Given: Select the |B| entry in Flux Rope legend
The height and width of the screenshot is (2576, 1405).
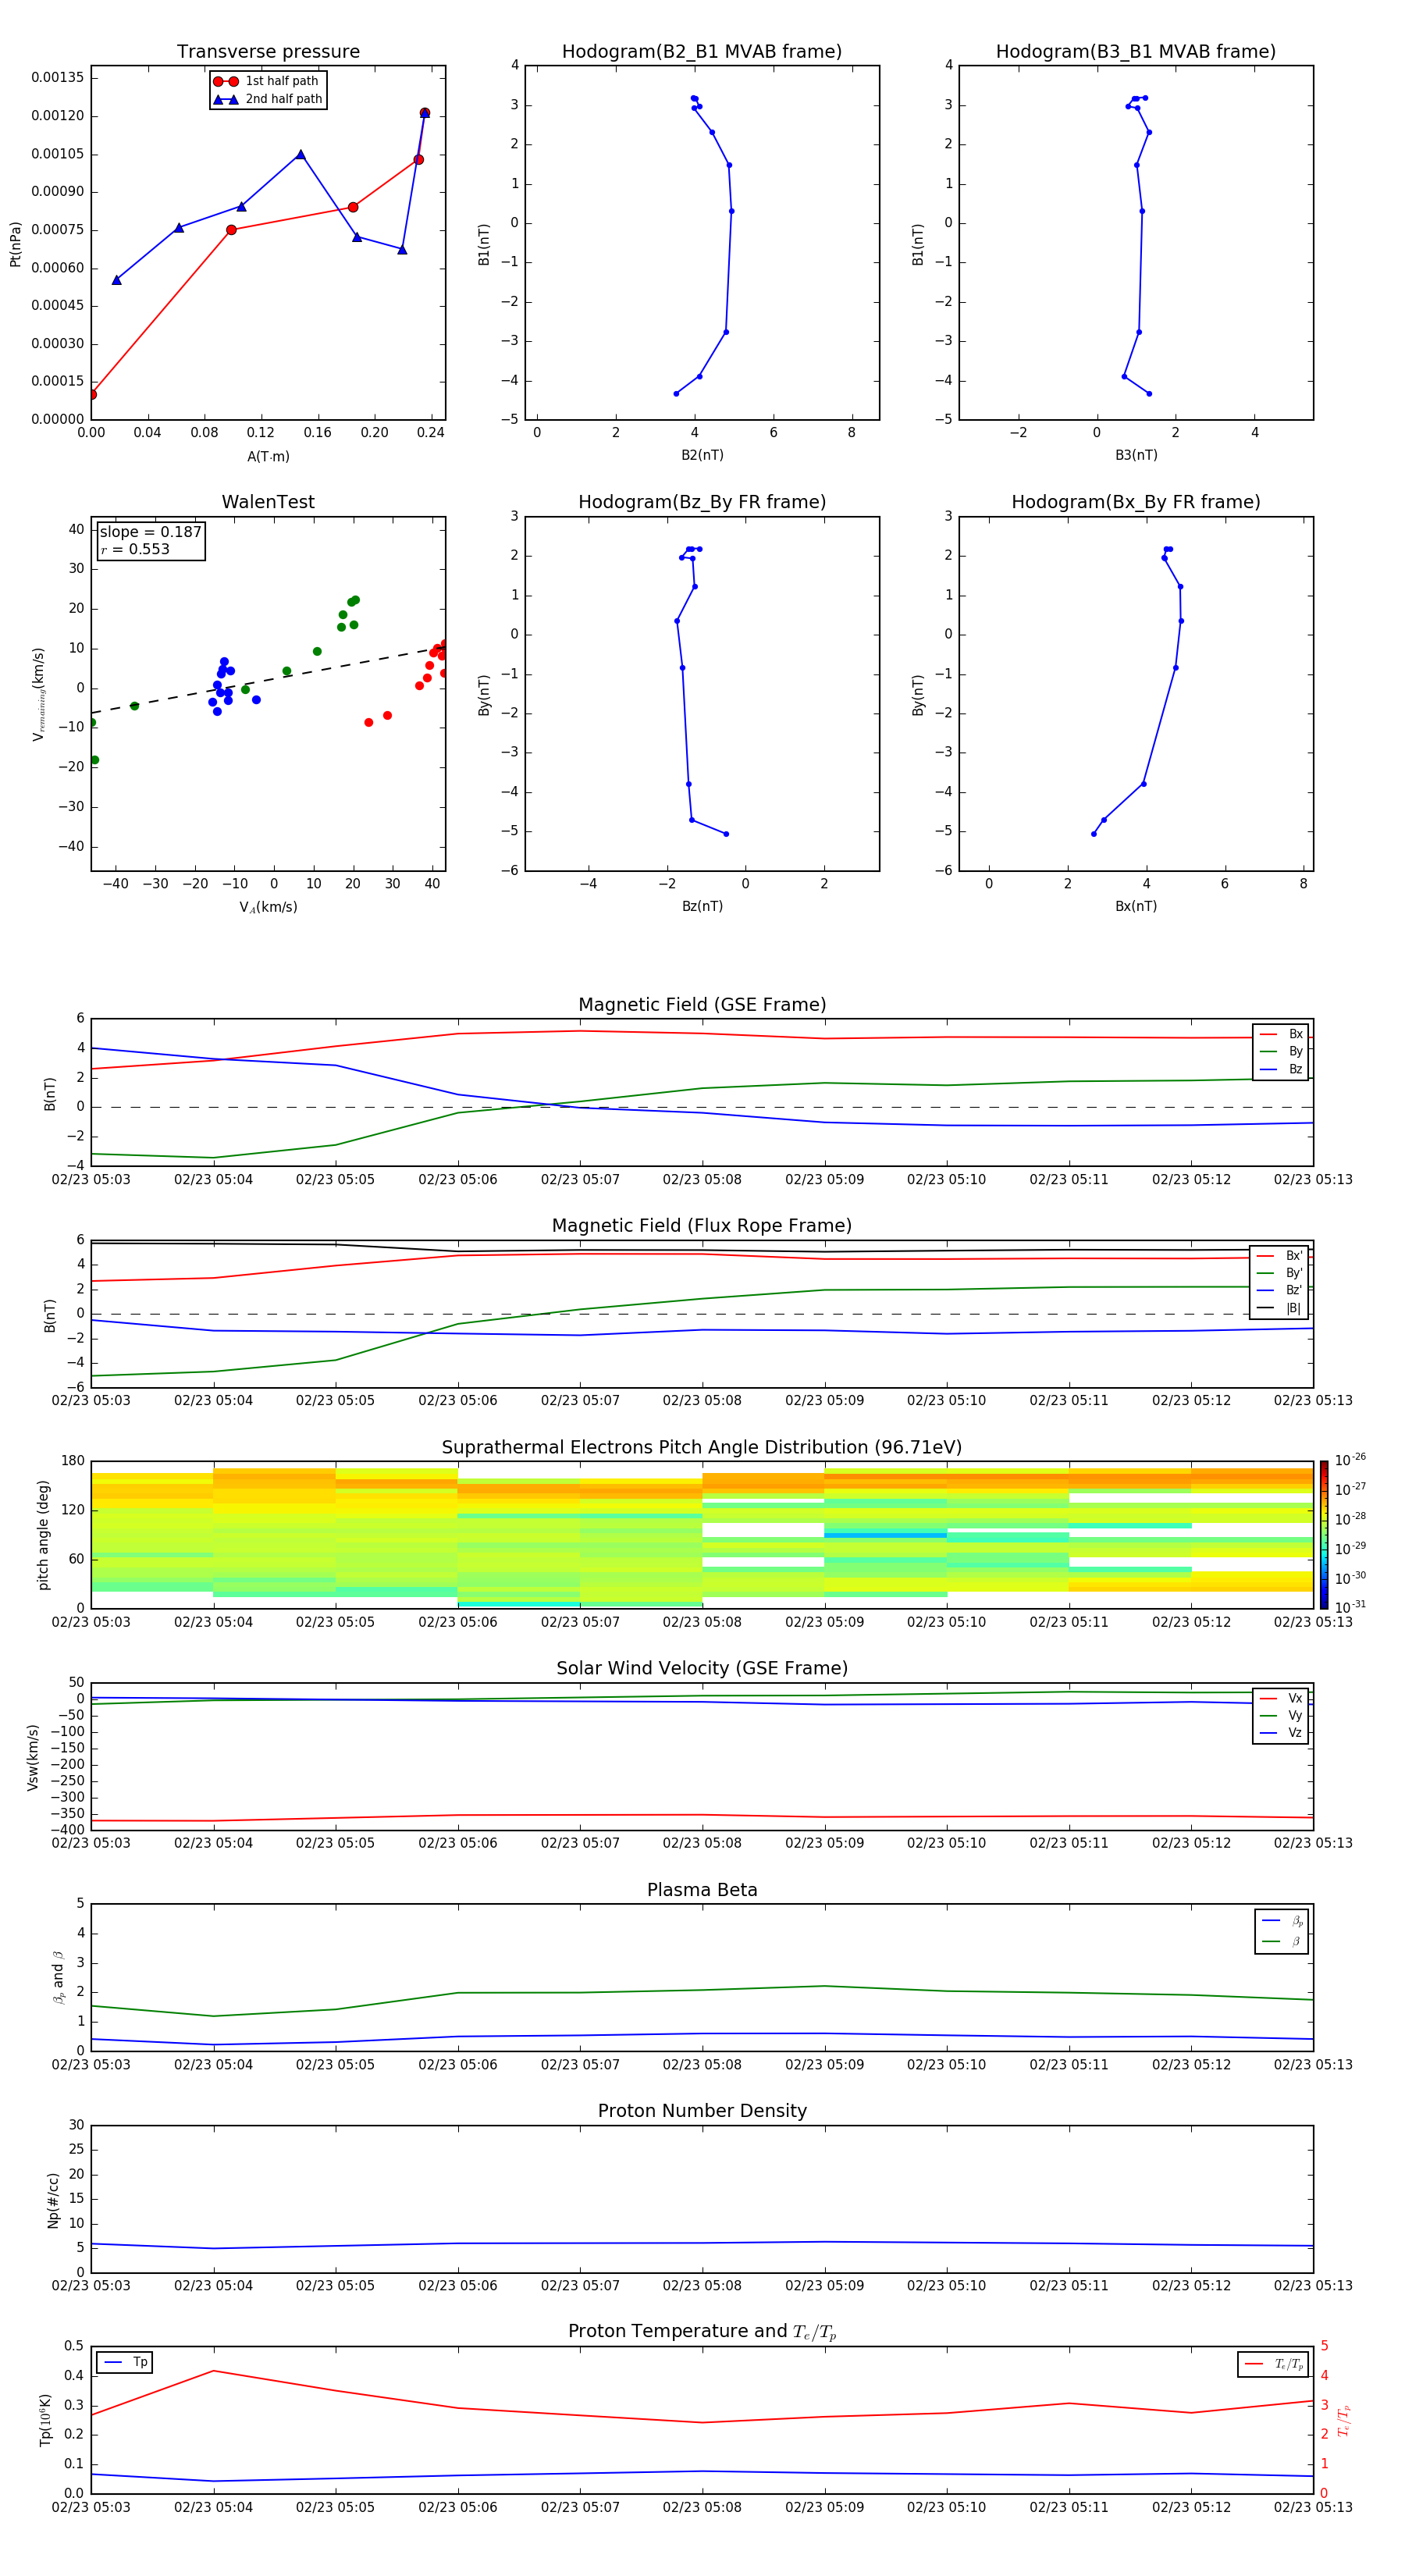Looking at the screenshot, I should tap(1279, 1308).
